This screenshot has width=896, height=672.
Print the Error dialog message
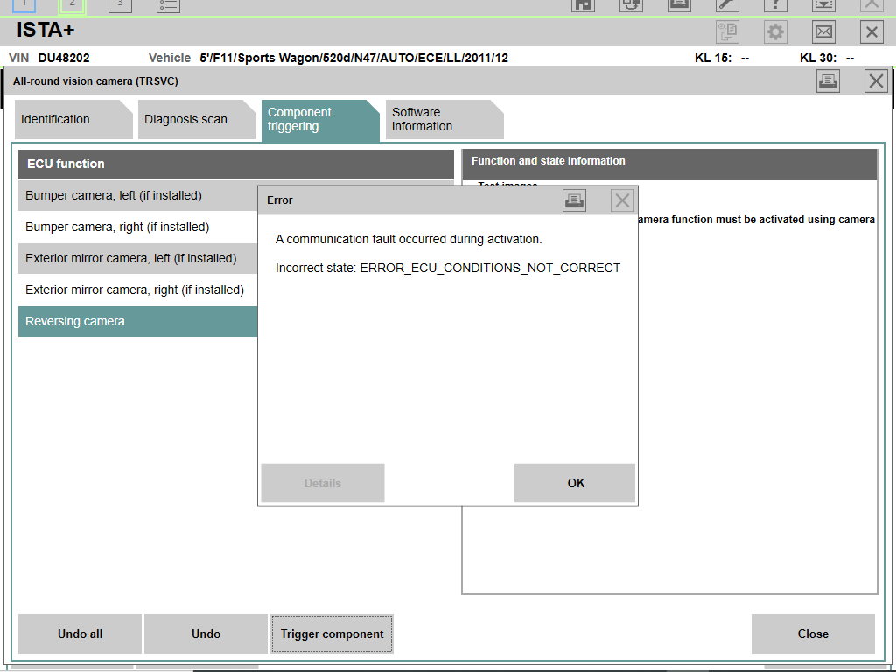574,200
